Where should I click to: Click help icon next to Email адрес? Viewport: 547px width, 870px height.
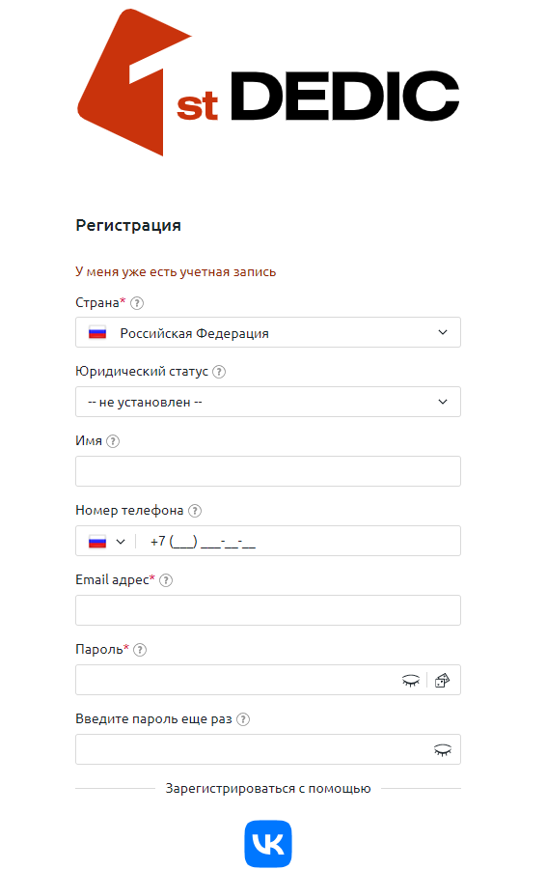tap(166, 580)
